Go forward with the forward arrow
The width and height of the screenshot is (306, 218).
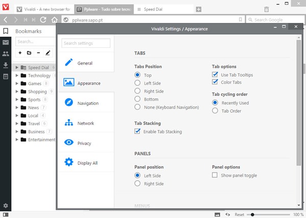point(16,20)
